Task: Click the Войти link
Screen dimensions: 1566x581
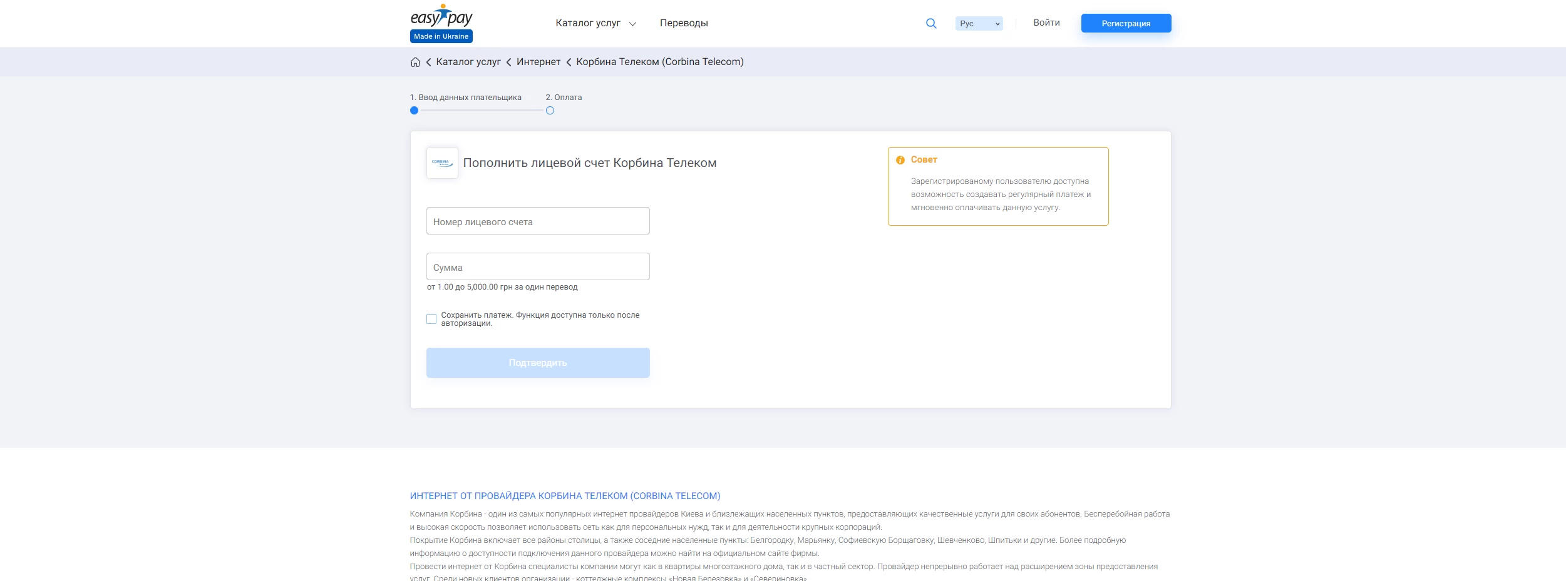Action: (x=1046, y=23)
